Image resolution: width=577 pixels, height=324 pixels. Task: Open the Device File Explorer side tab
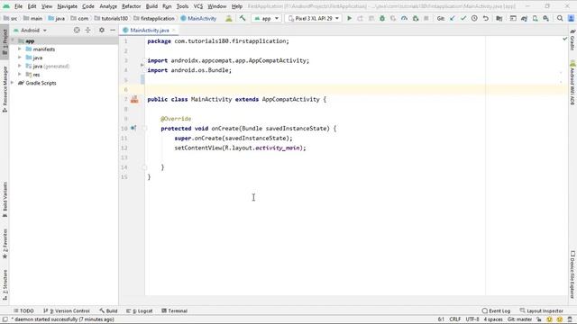point(572,274)
